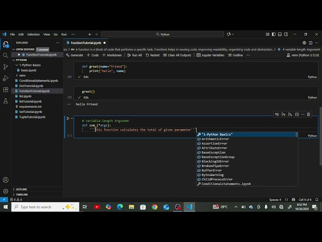Go forward with the navigation arrow
This screenshot has width=322, height=242.
click(x=96, y=34)
